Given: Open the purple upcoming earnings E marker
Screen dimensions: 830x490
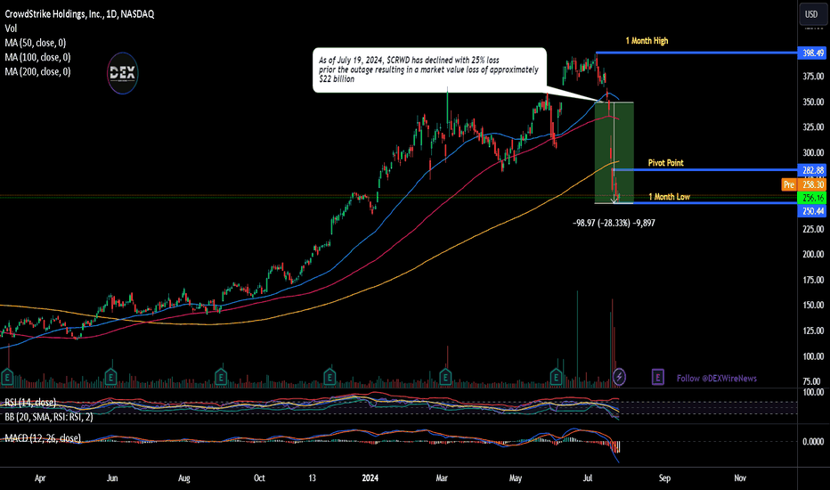Looking at the screenshot, I should coord(657,377).
